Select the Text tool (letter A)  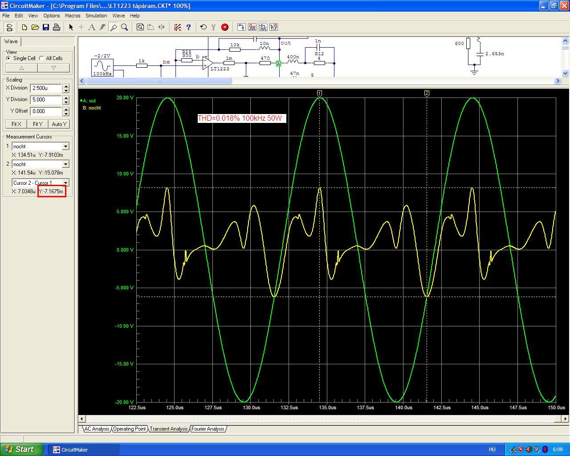point(92,27)
